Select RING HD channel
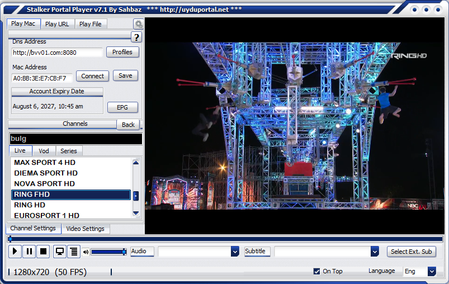 tap(70, 205)
